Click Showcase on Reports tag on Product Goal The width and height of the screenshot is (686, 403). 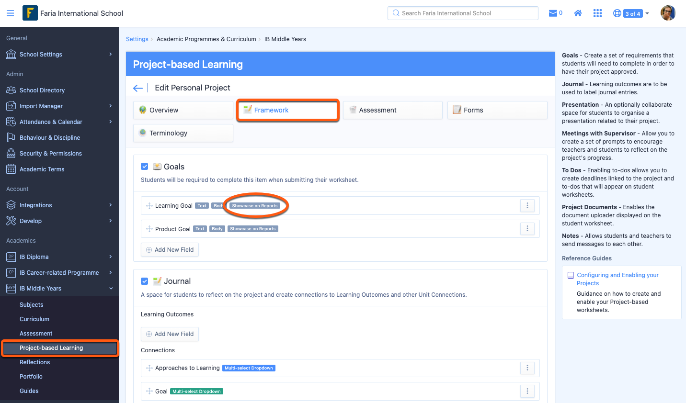[253, 229]
